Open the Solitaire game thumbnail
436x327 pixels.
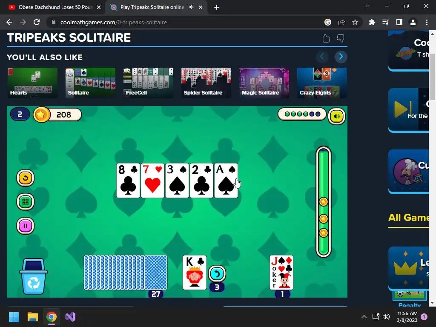tap(90, 83)
